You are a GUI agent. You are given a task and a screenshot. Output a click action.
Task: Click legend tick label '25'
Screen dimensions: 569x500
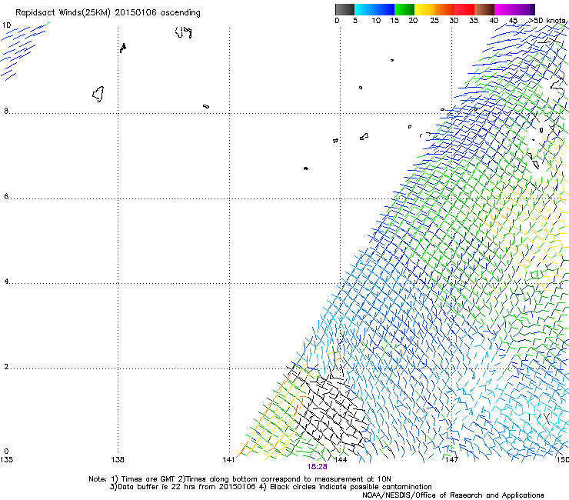(x=434, y=21)
